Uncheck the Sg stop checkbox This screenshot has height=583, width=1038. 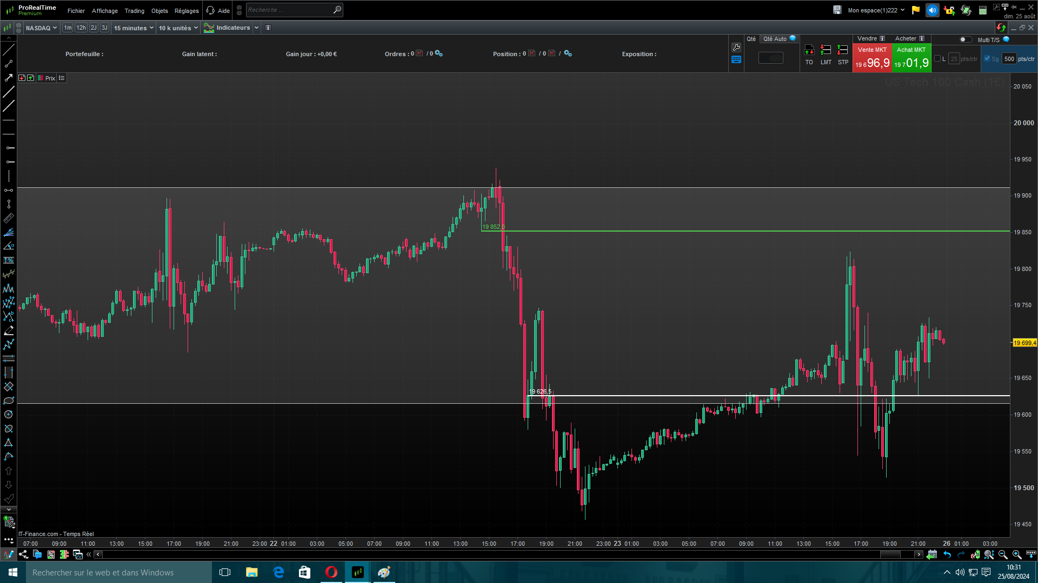point(987,59)
